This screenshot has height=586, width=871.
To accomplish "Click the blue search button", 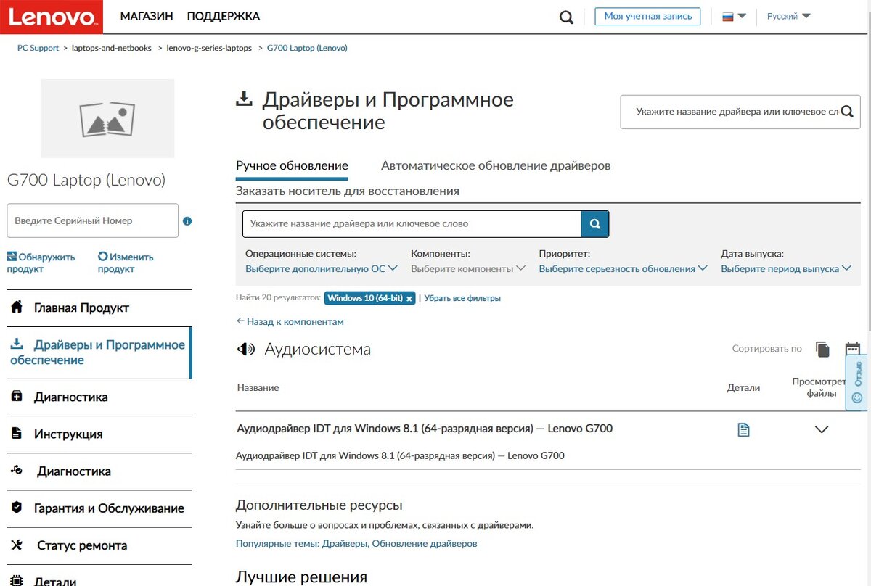I will [x=595, y=223].
